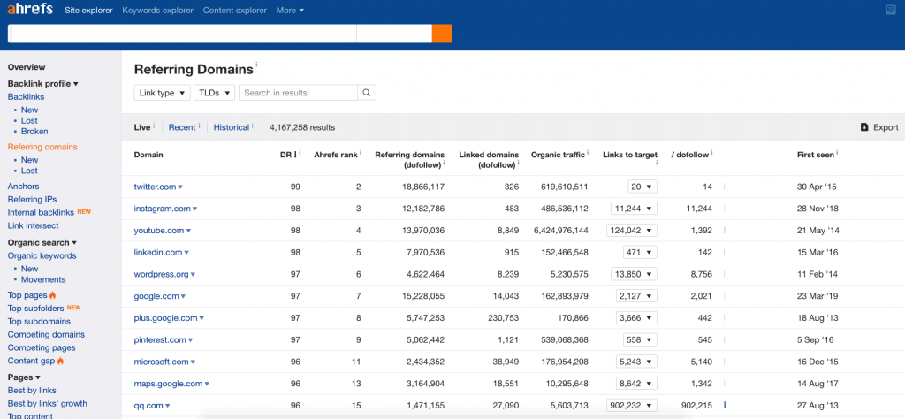Screen dimensions: 905x419
Task: Click the Search in results field
Action: pos(299,93)
